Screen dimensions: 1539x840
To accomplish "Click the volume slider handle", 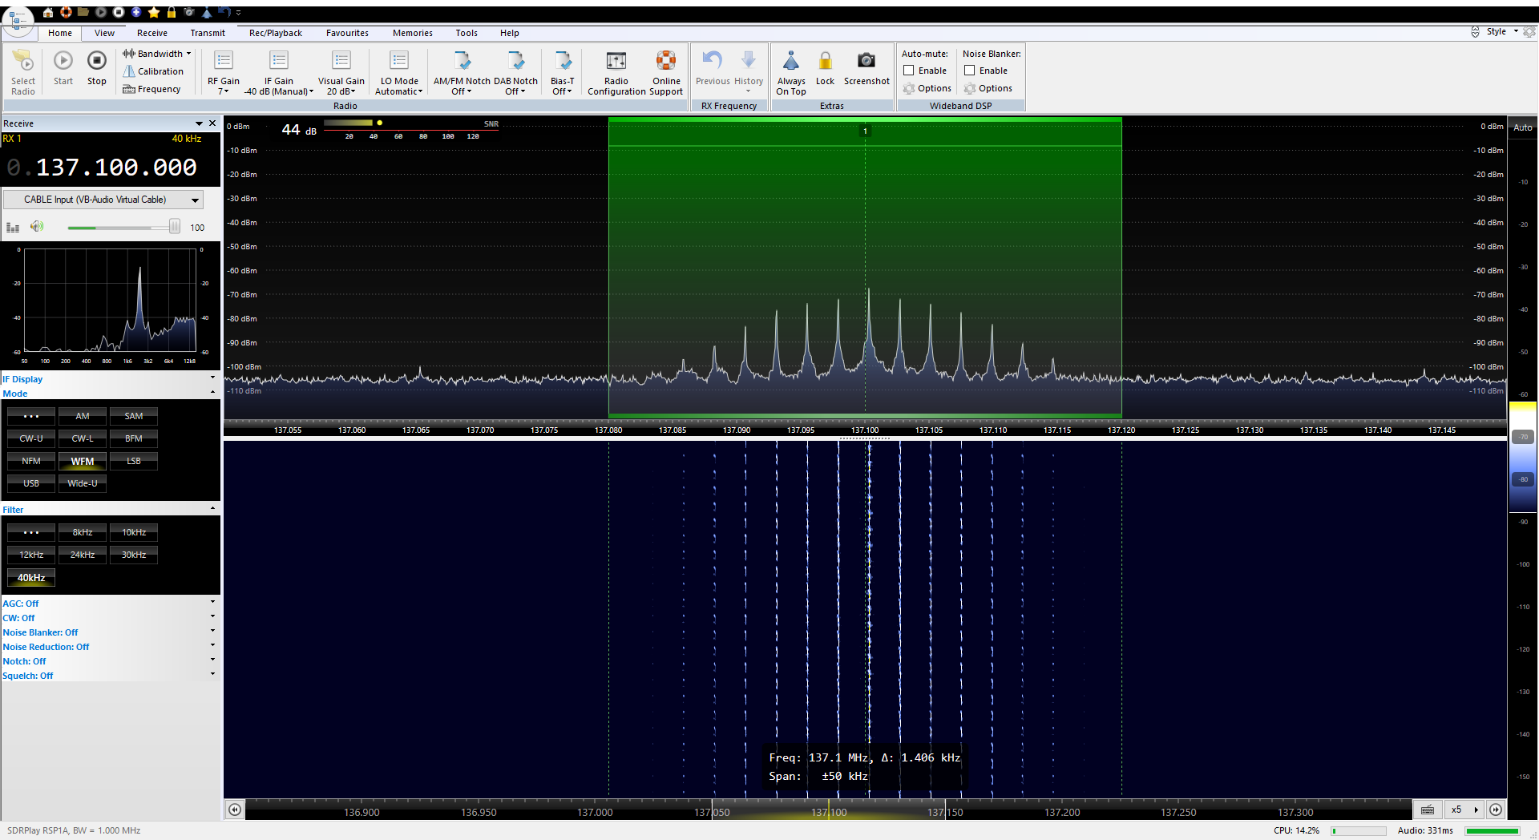I will 174,227.
